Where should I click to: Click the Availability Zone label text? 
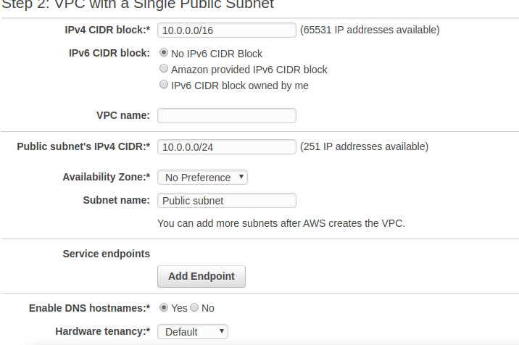tap(107, 178)
